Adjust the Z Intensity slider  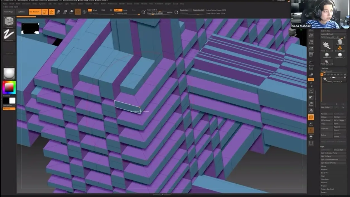click(127, 13)
